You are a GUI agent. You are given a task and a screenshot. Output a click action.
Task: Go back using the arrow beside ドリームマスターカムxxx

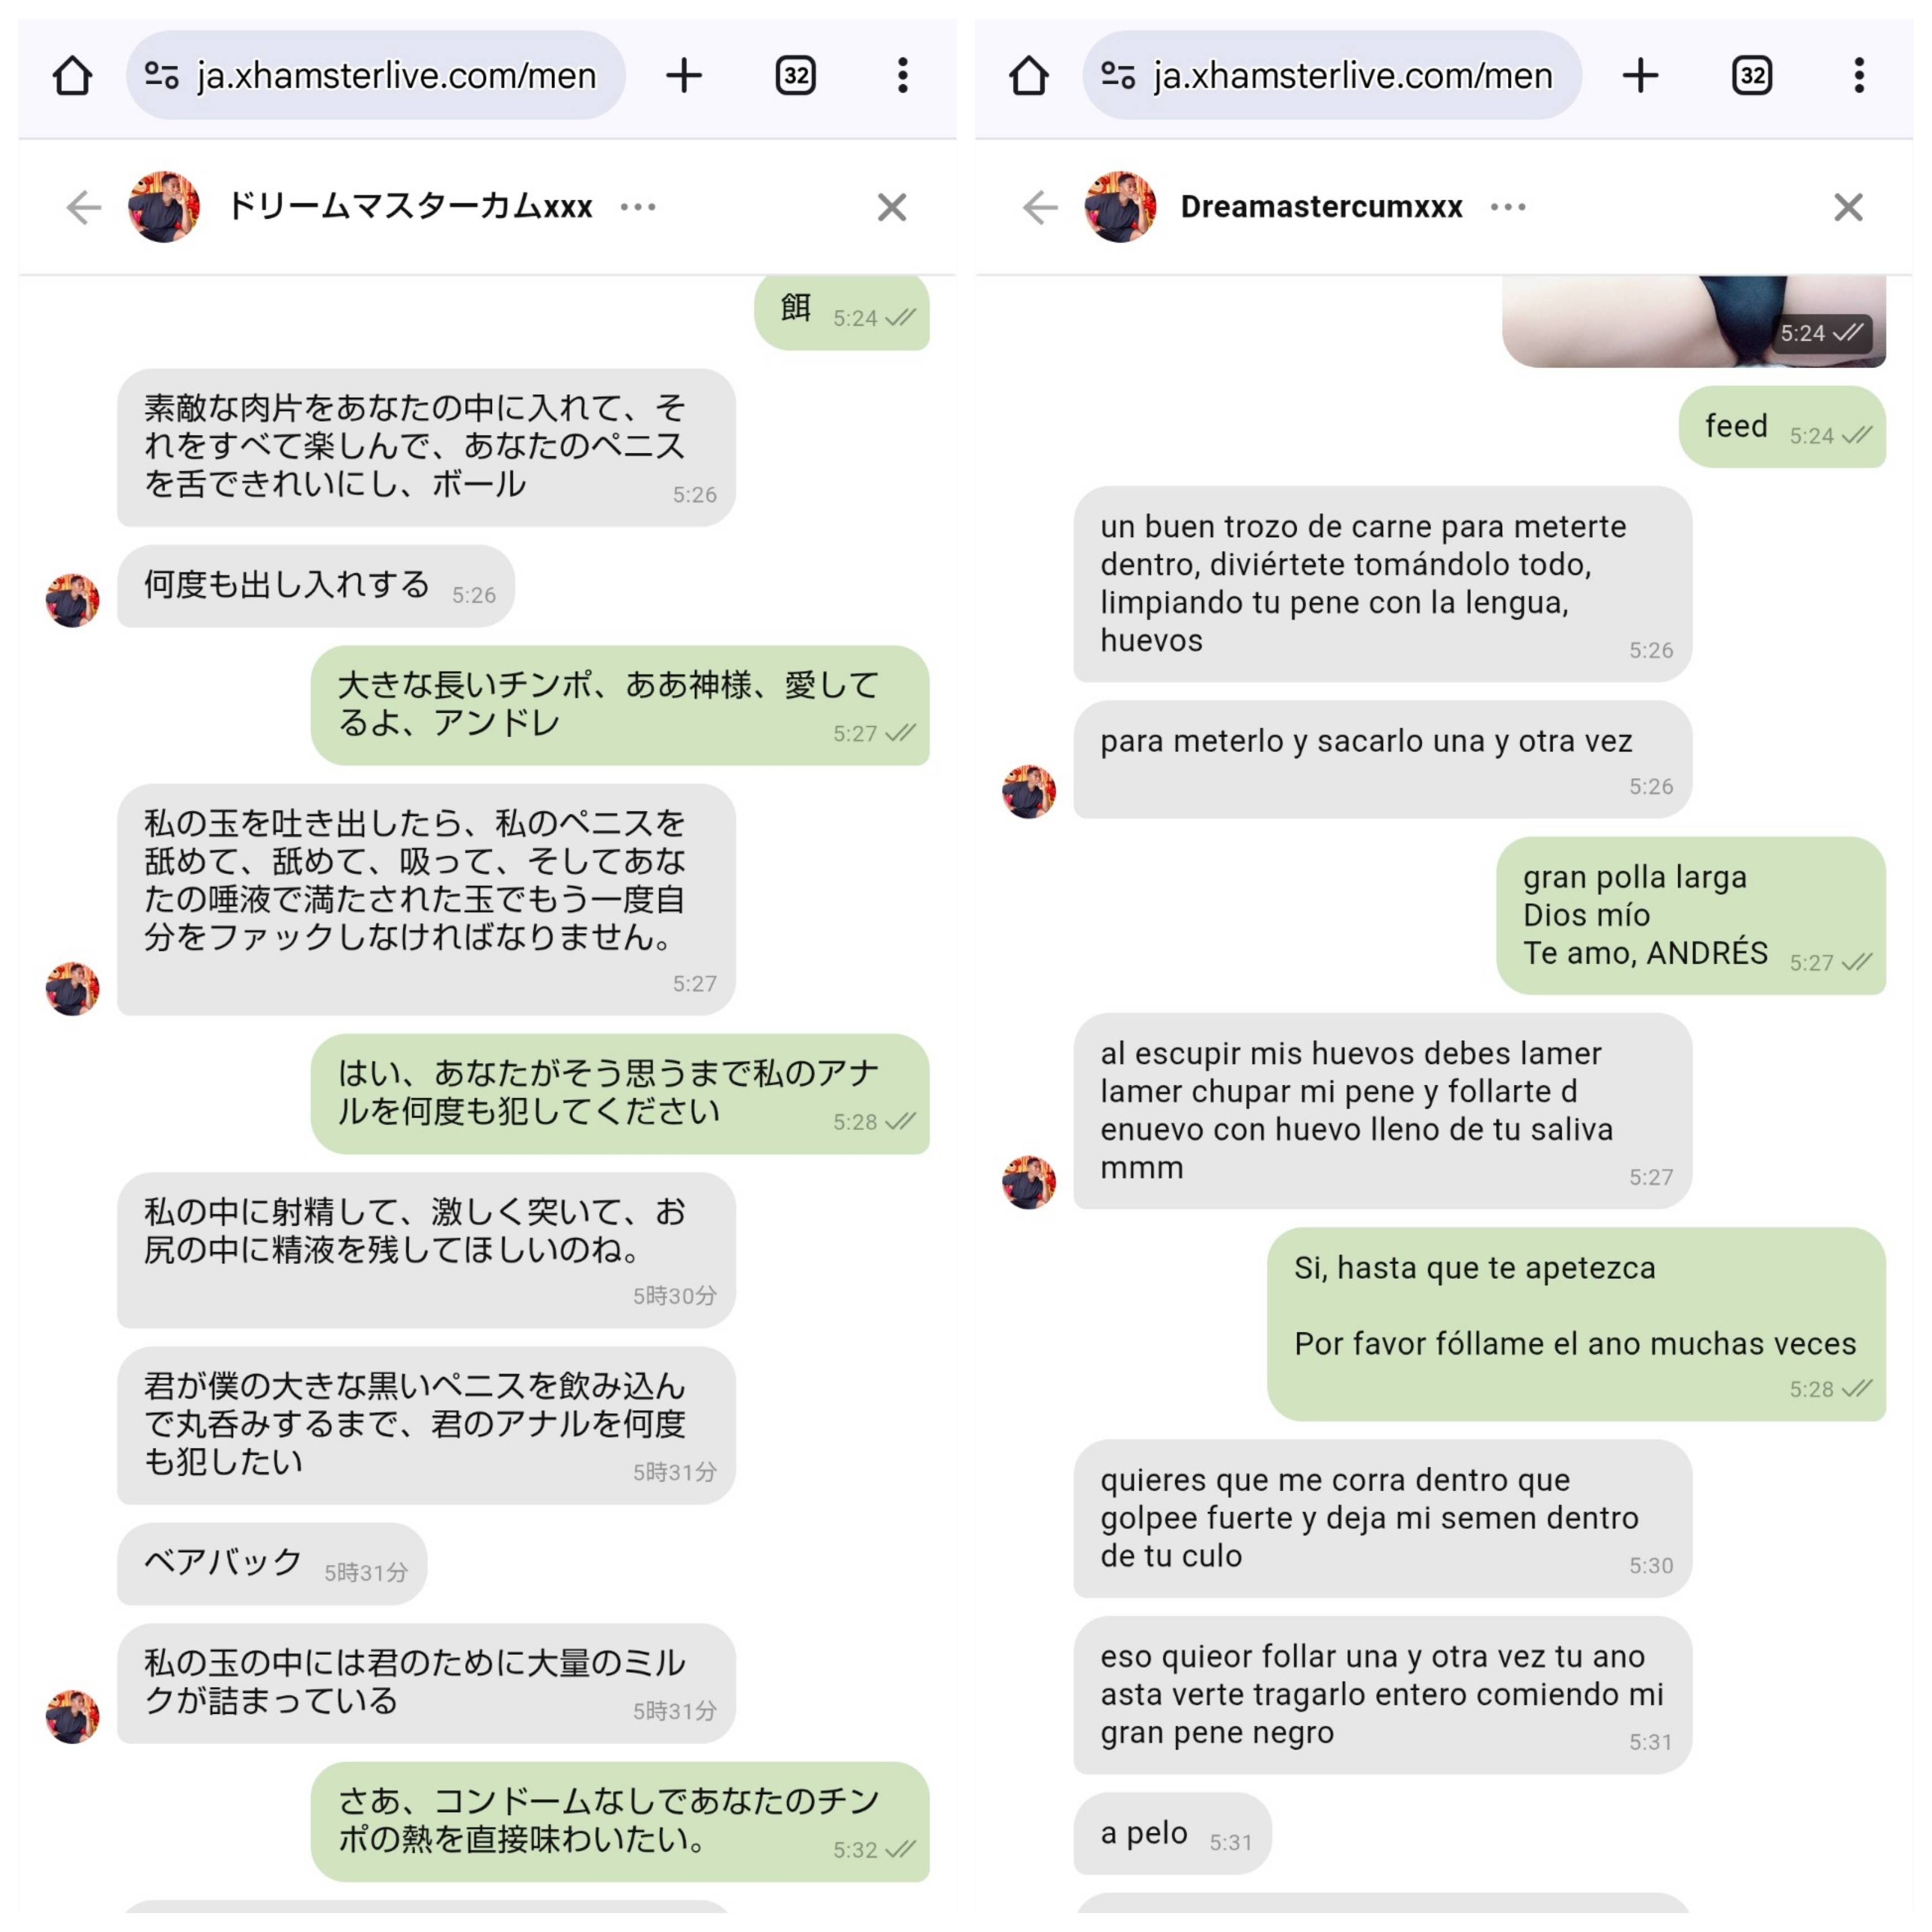pyautogui.click(x=84, y=207)
